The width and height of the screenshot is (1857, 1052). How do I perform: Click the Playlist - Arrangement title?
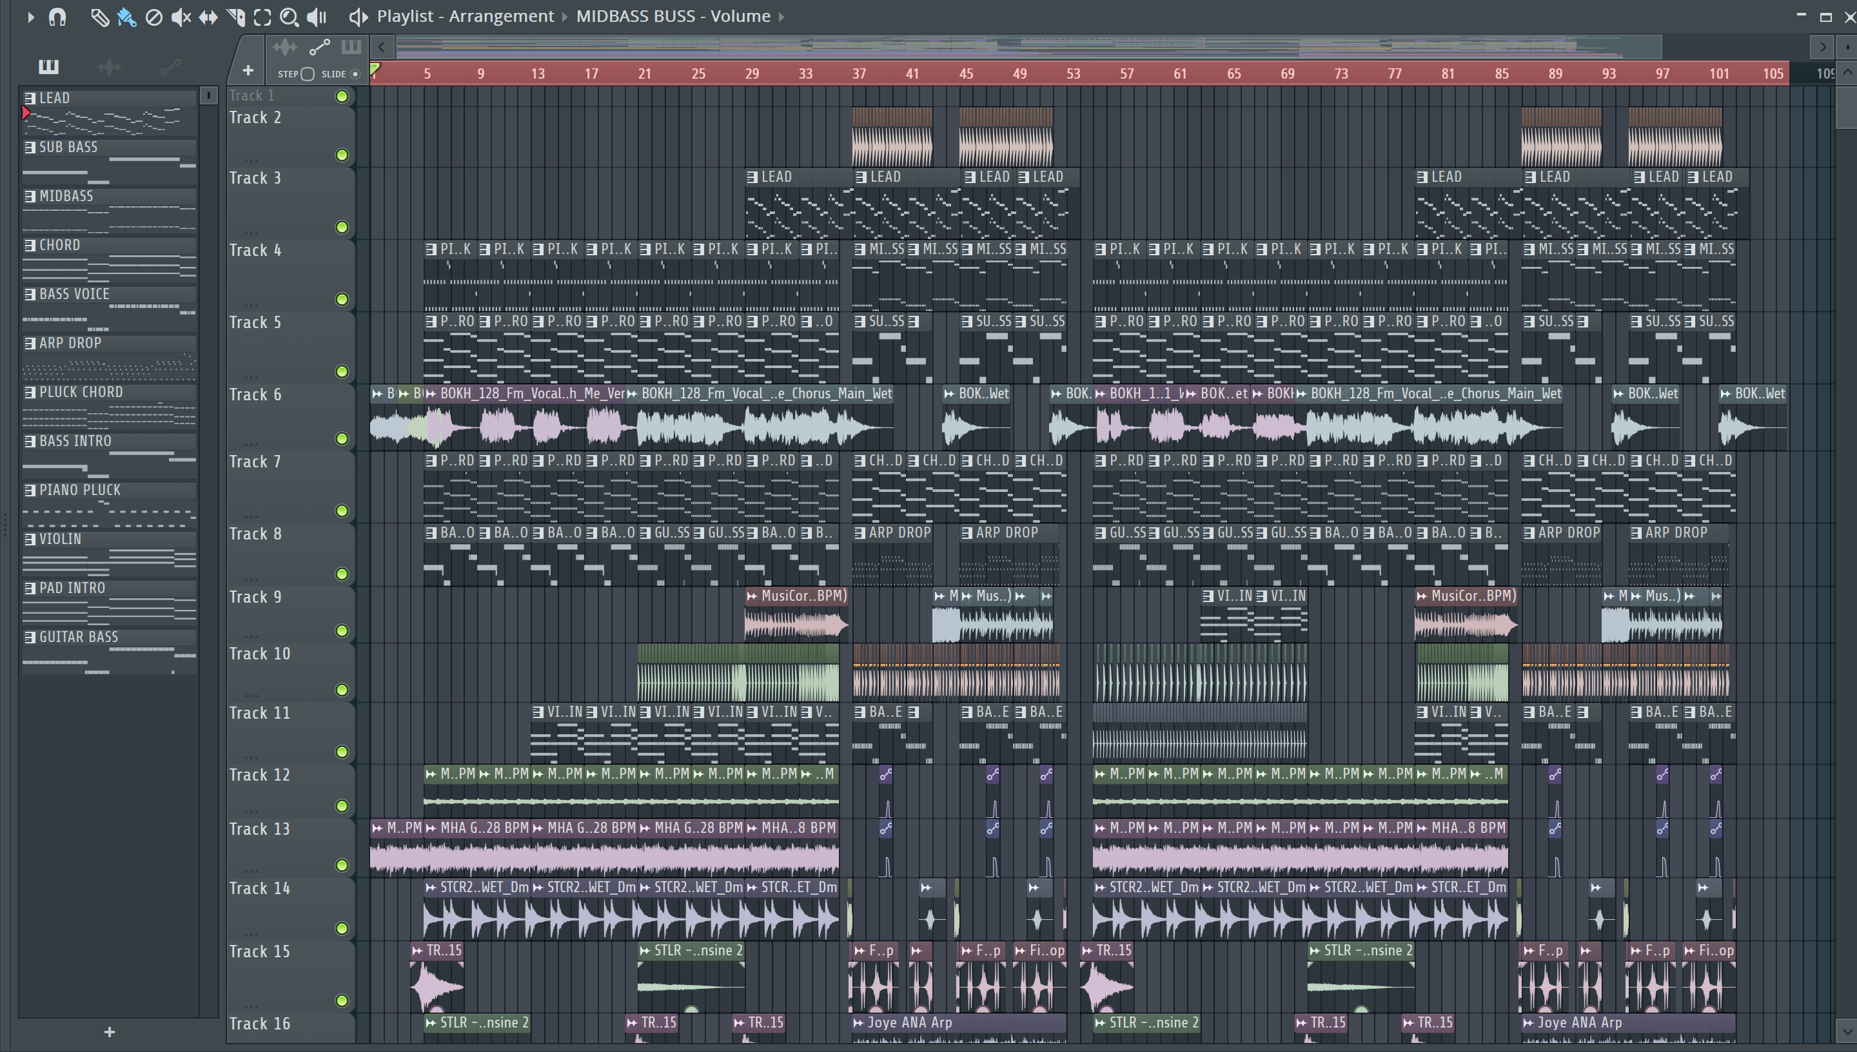[x=466, y=16]
